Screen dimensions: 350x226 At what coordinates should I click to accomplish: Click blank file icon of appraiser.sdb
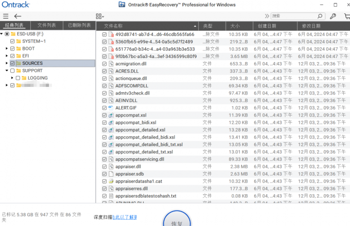point(111,174)
